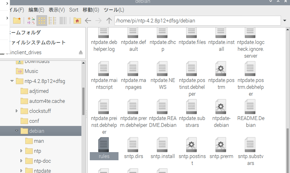
Task: Open the 移動(G) menu
Action: pyautogui.click(x=91, y=10)
